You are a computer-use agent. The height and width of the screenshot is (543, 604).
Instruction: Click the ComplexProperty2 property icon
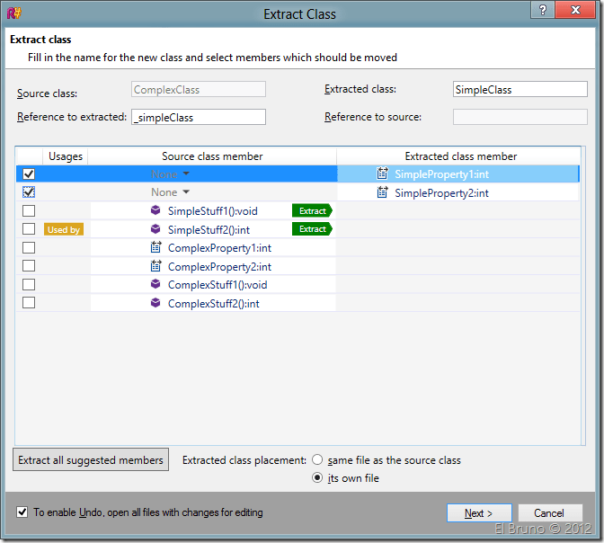pyautogui.click(x=155, y=266)
